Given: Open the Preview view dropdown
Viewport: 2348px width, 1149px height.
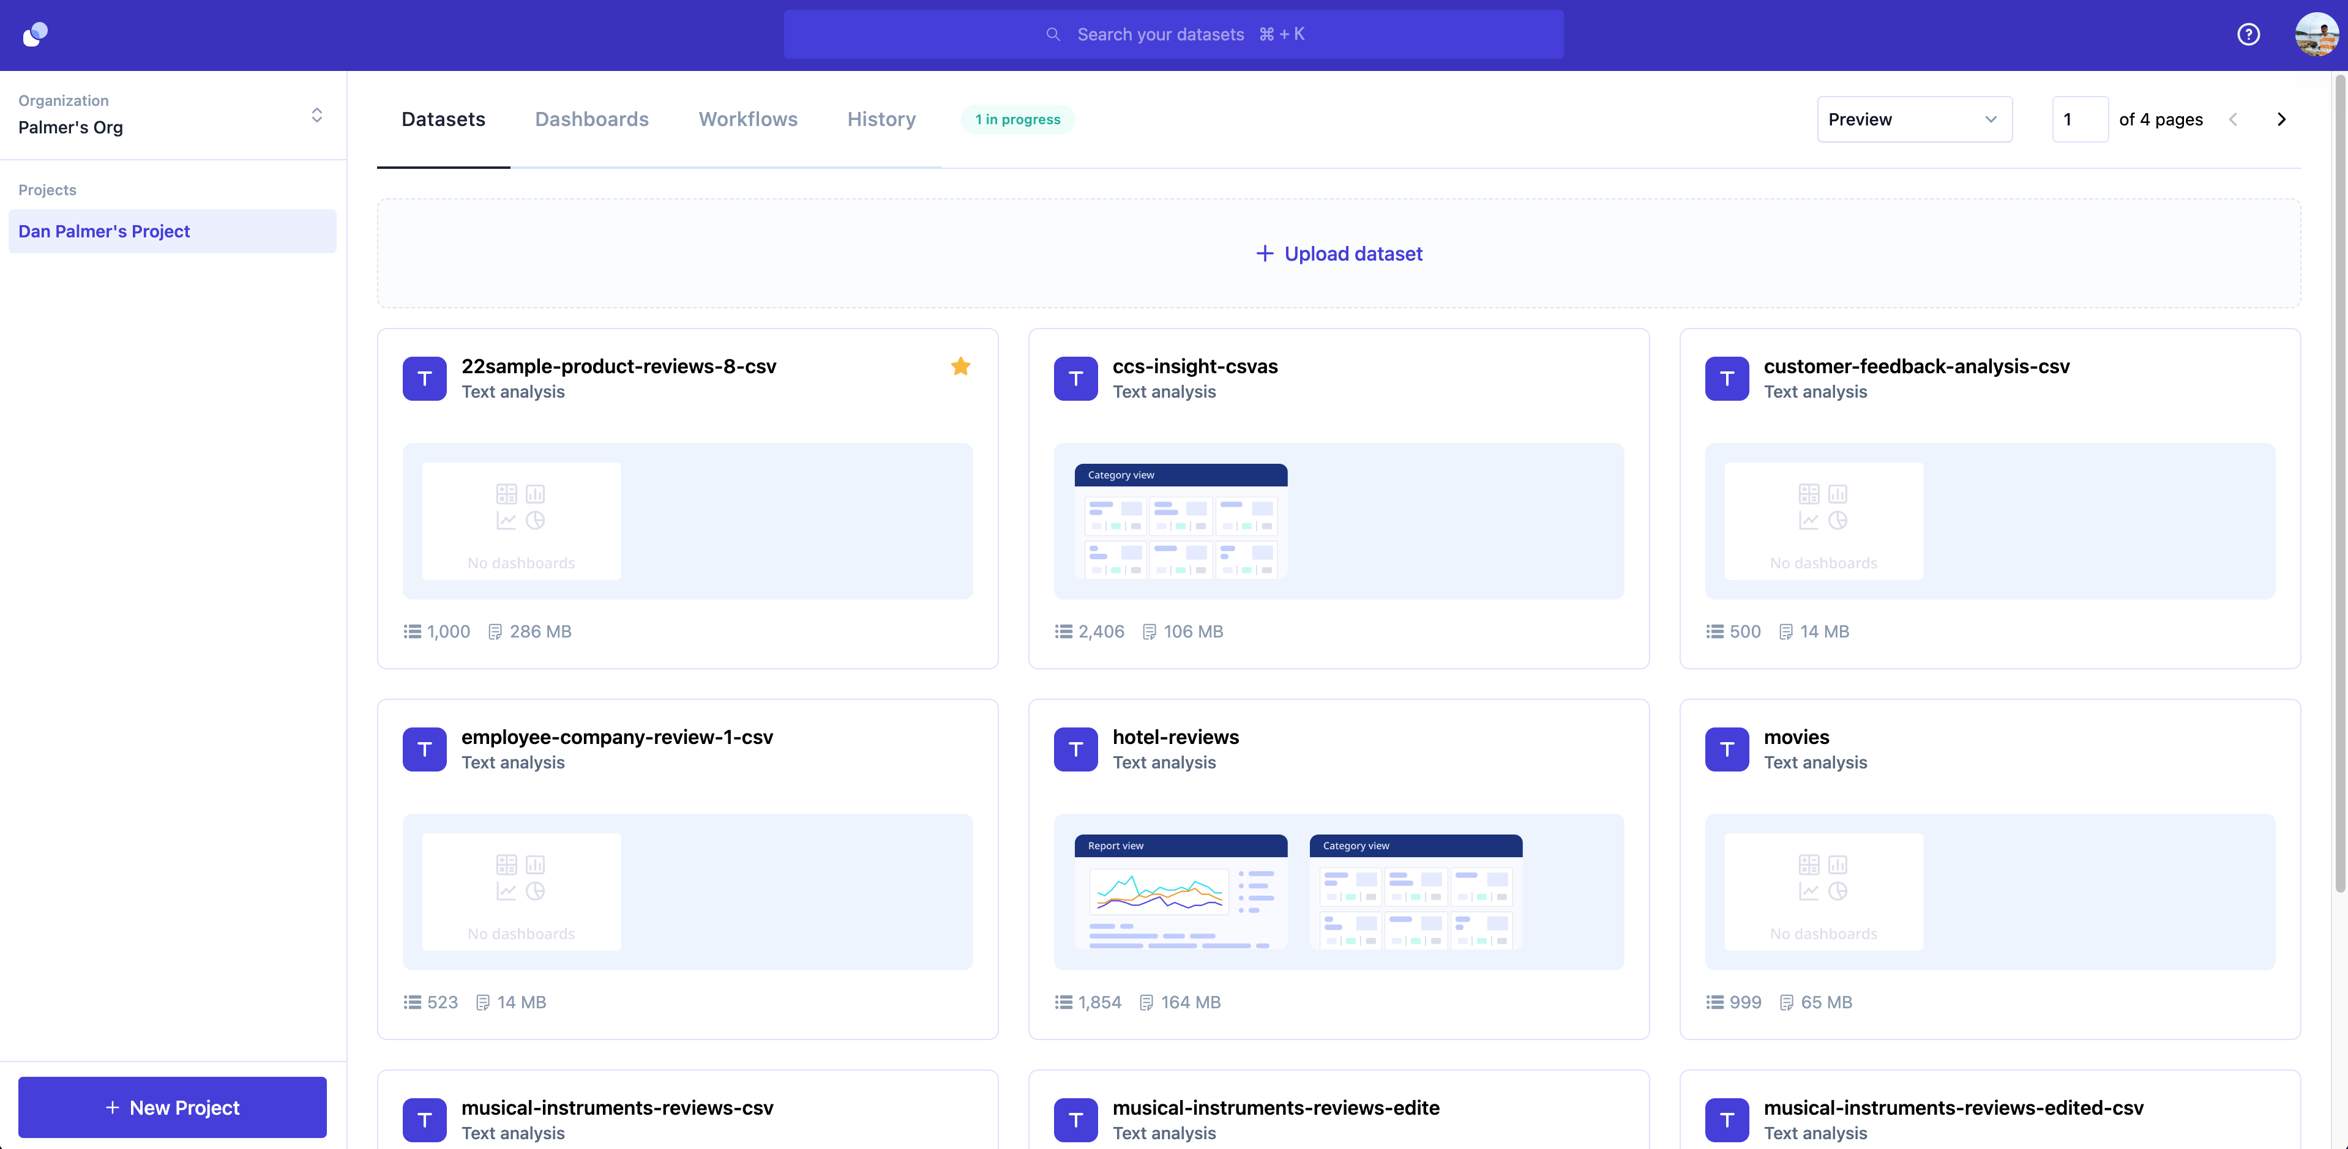Looking at the screenshot, I should 1913,119.
